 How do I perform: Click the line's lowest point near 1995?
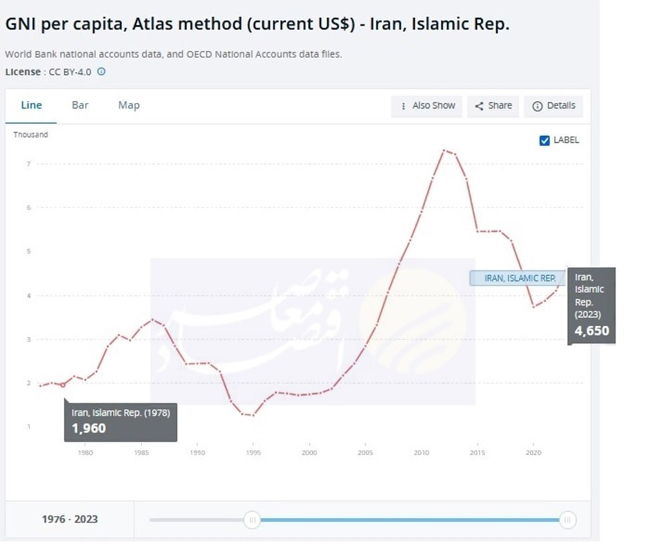252,415
